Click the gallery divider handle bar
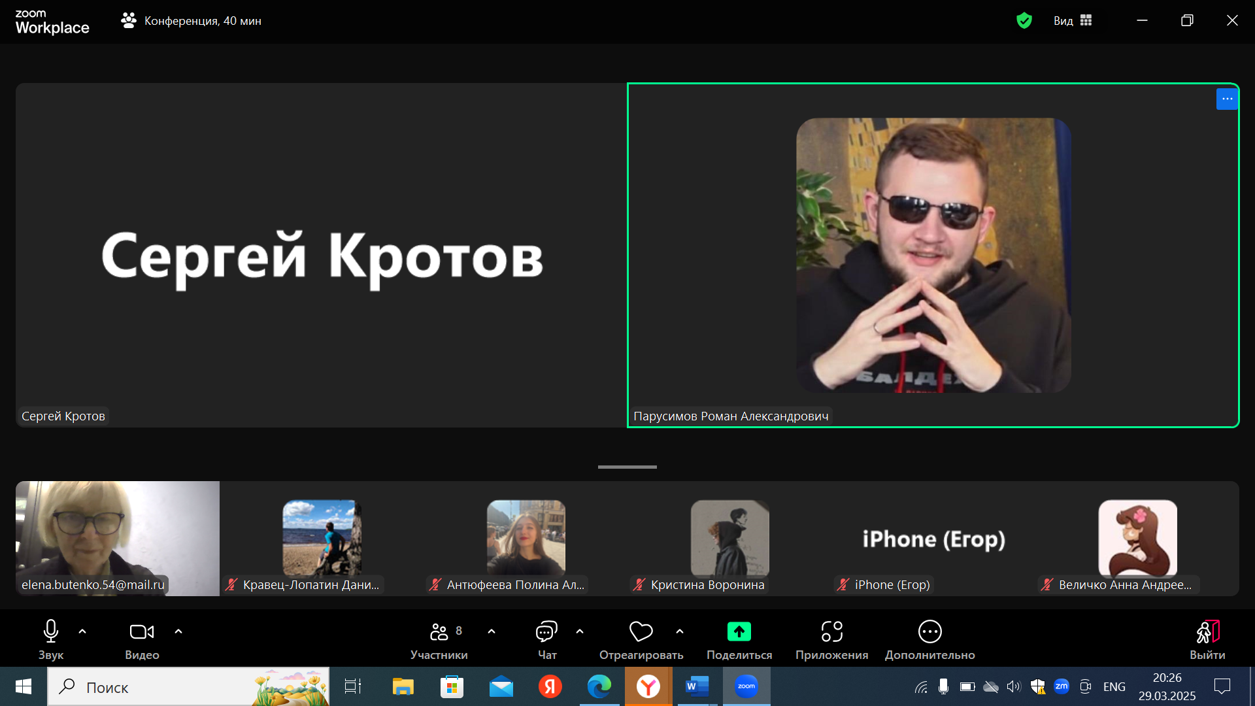1255x706 pixels. point(627,467)
